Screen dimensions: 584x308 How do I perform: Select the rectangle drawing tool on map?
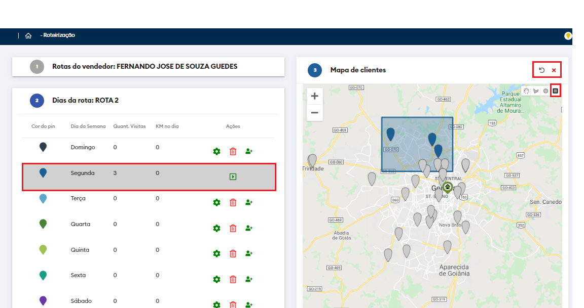click(555, 91)
